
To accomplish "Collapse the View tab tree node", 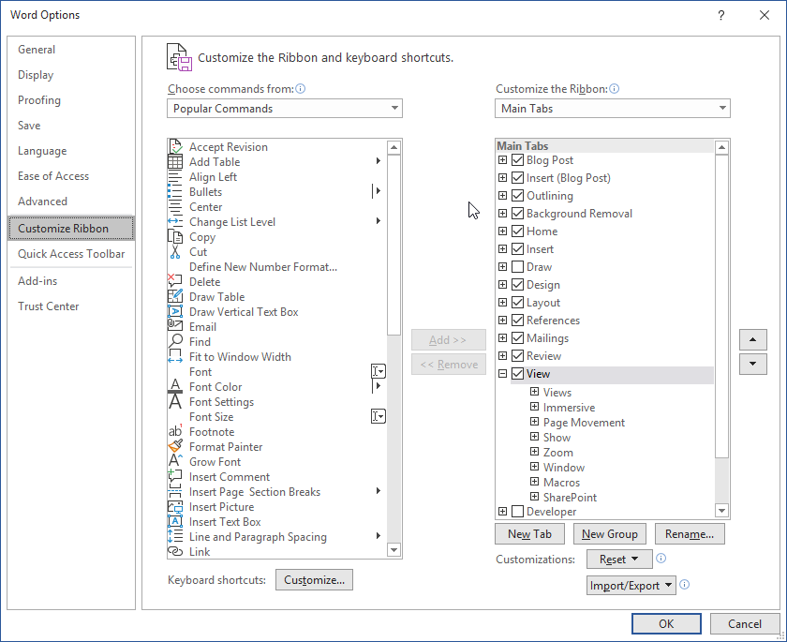I will click(x=502, y=373).
